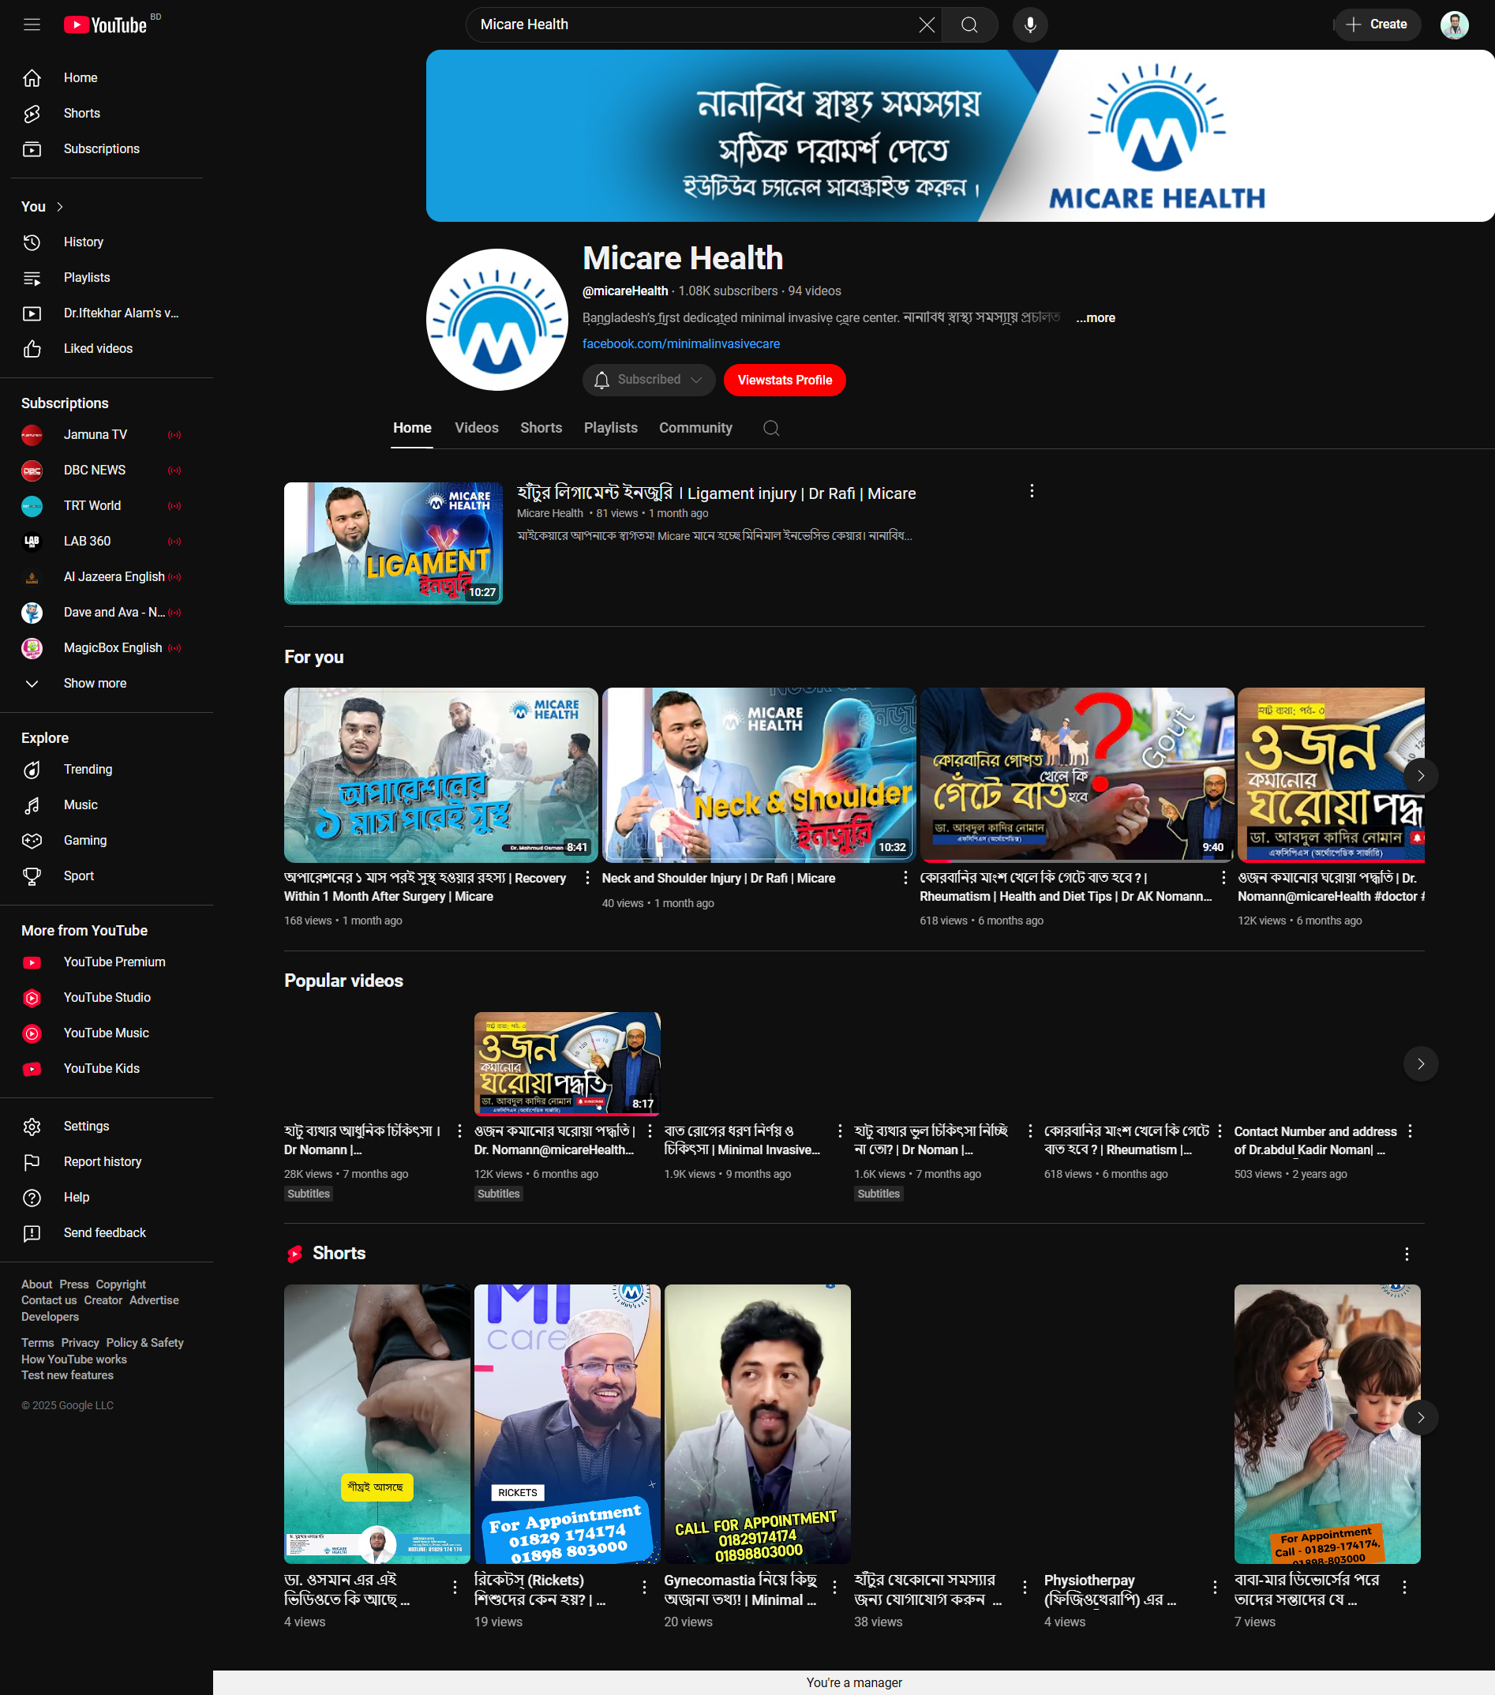Screen dimensions: 1495x1695
Task: Open Dave and Ava subscription
Action: (x=106, y=613)
